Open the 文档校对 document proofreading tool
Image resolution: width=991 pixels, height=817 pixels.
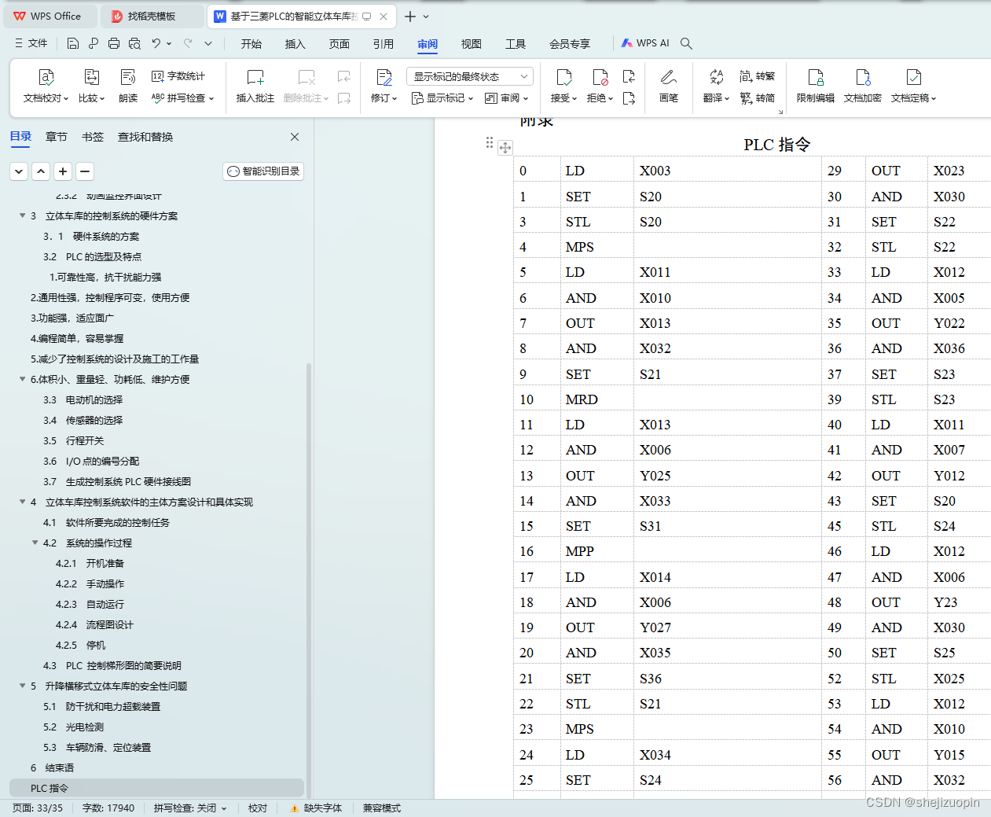46,86
